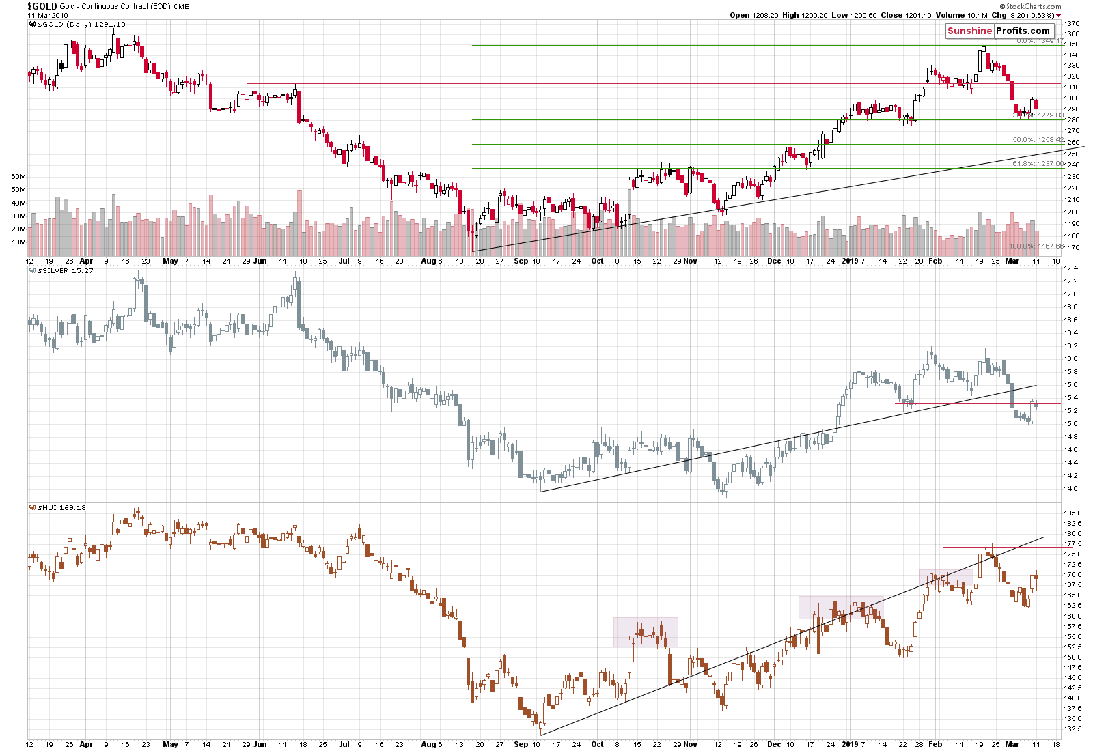Click 'Sep' on the gold panel date axis
Viewport: 1093px width, 751px height.
[x=521, y=261]
